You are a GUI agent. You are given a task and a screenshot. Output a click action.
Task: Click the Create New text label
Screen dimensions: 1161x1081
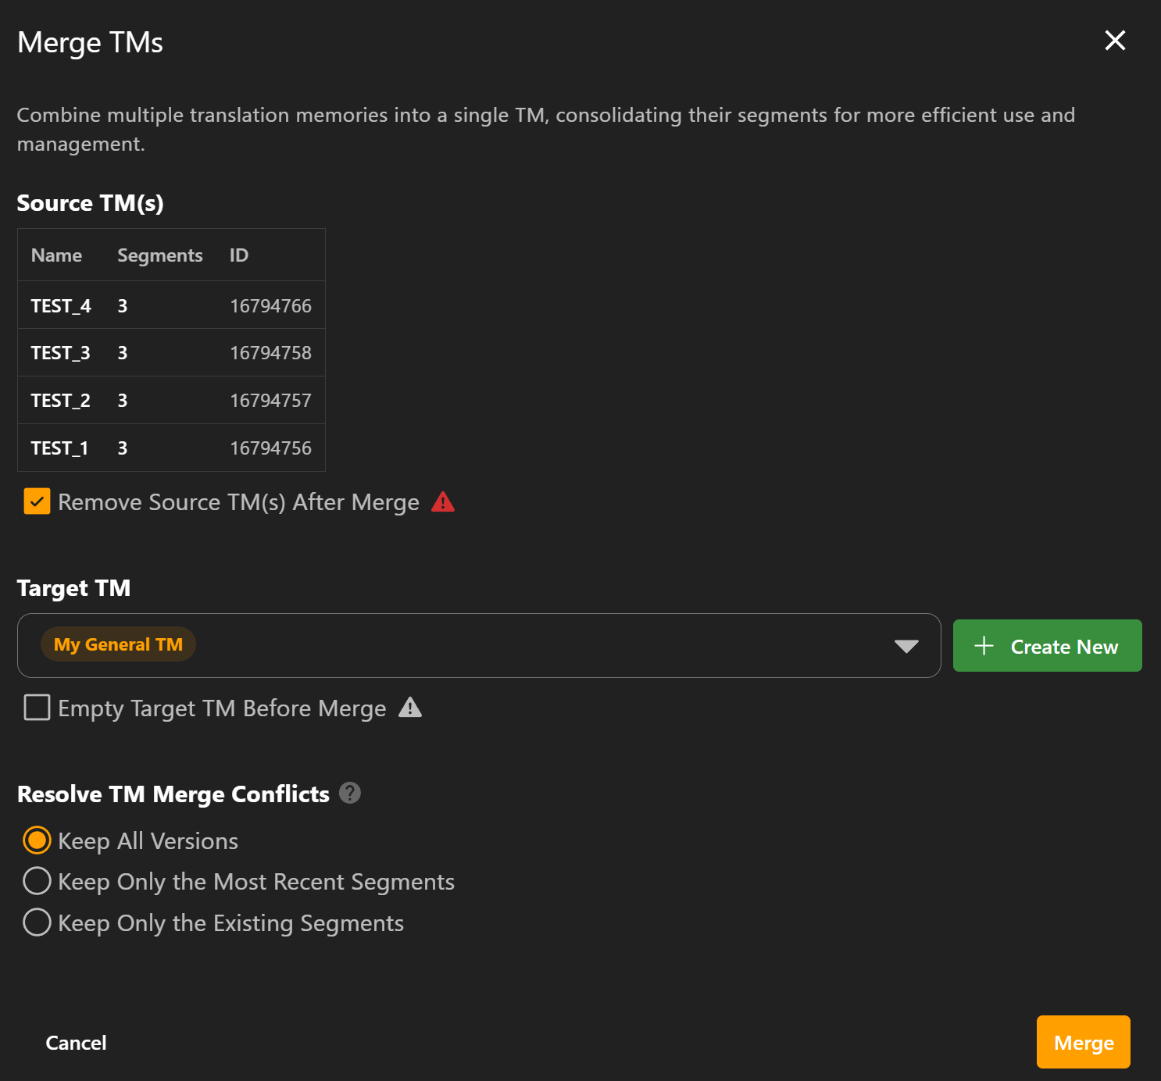click(x=1064, y=647)
